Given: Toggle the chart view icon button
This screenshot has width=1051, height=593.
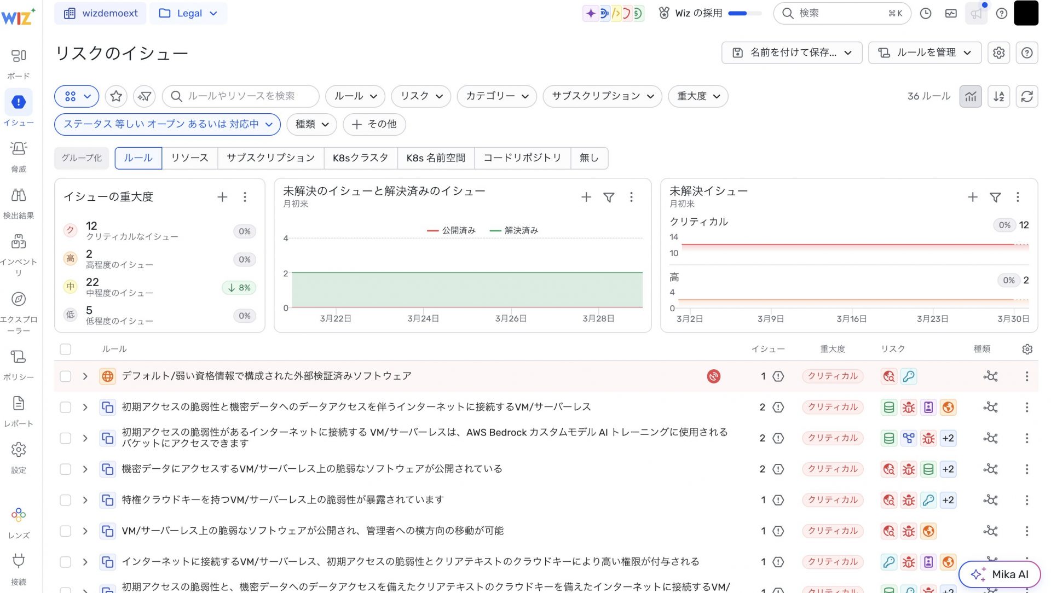Looking at the screenshot, I should pos(971,96).
